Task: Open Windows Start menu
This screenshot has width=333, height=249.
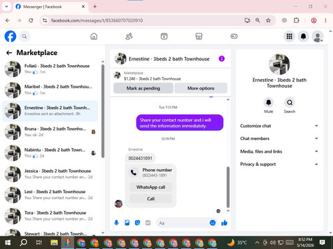Action: [8, 242]
